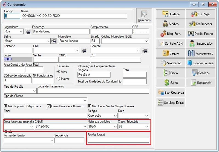Open the Empregados module
The image size is (219, 152).
pos(200,44)
